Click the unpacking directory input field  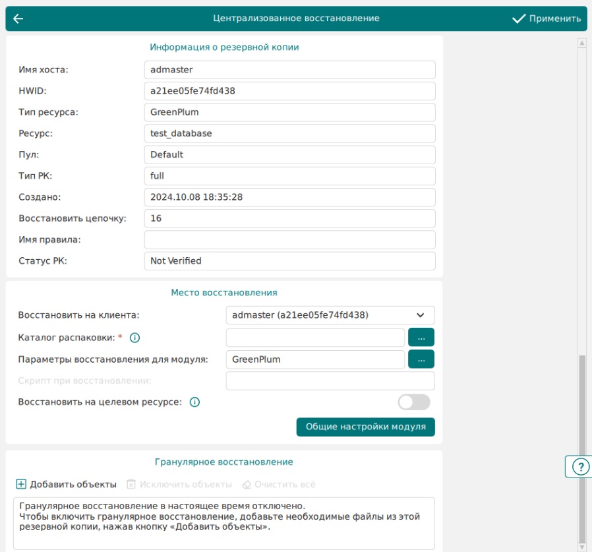point(314,338)
